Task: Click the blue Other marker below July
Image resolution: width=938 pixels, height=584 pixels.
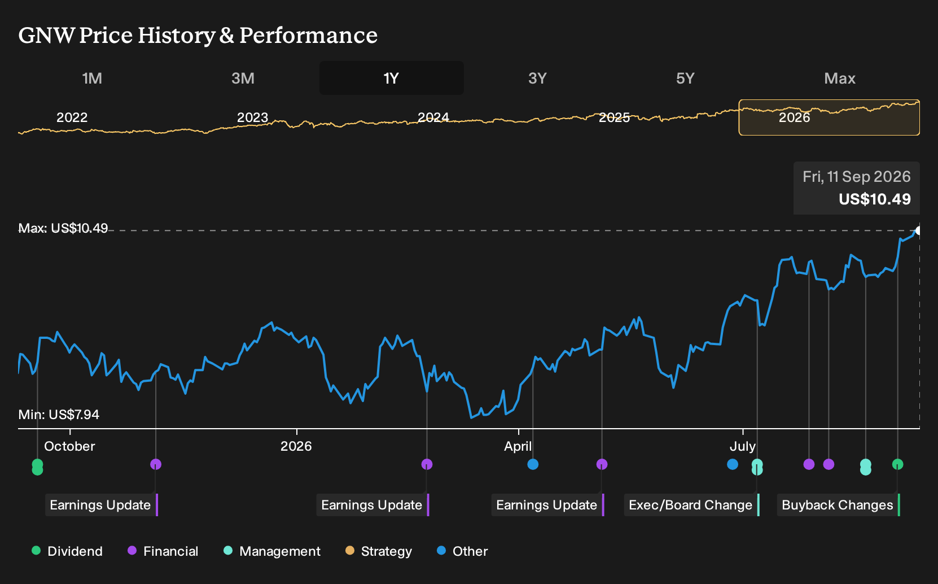Action: pyautogui.click(x=733, y=464)
